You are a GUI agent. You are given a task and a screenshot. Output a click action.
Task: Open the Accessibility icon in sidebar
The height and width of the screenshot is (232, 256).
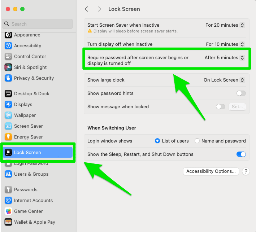[x=8, y=46]
